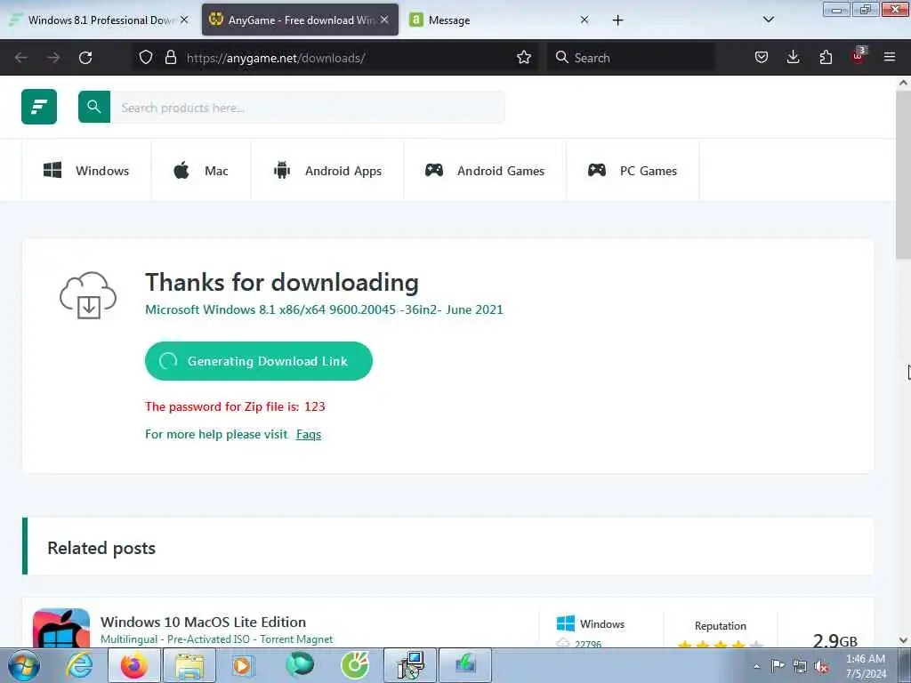Open the Android Apps category
911x683 pixels.
coord(327,171)
